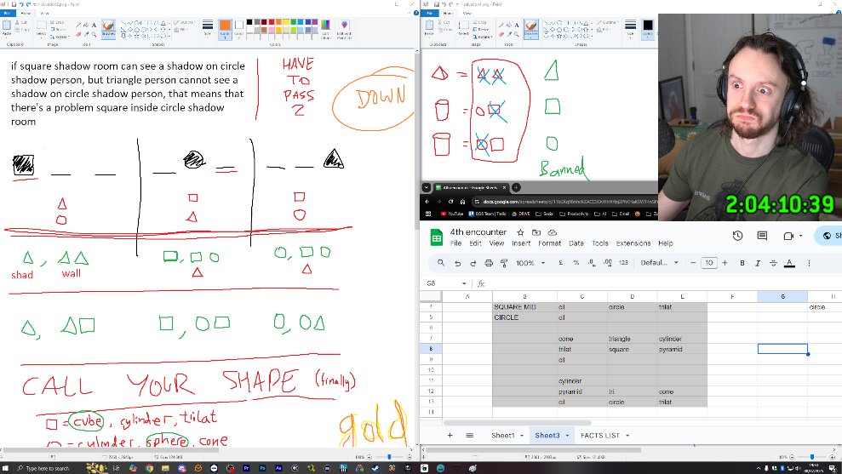Click Sheets search menus magnifier icon
The height and width of the screenshot is (474, 842).
pyautogui.click(x=441, y=263)
